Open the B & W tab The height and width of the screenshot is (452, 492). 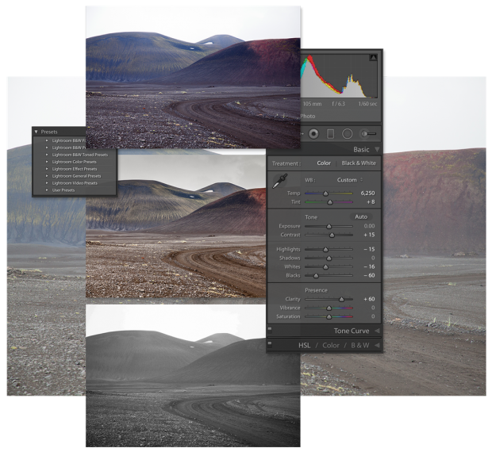point(360,345)
